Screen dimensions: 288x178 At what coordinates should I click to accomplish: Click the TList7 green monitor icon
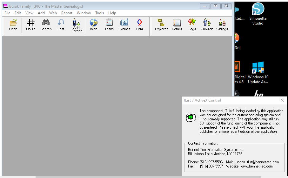191,117
